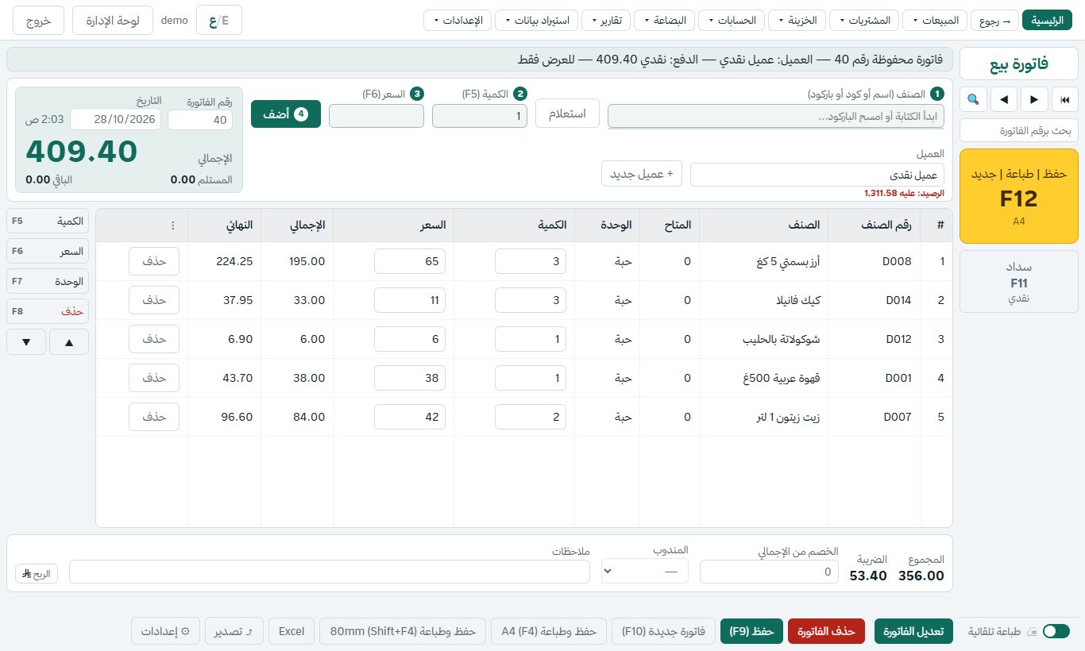Viewport: 1085px width, 651px height.
Task: Click the خروج logout button
Action: pos(39,21)
